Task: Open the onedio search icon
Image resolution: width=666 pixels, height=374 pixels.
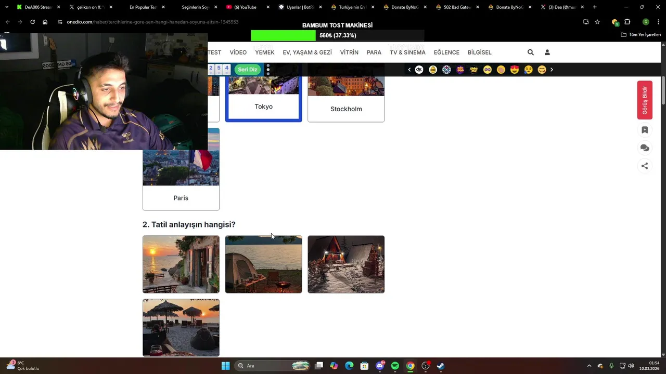Action: (530, 52)
